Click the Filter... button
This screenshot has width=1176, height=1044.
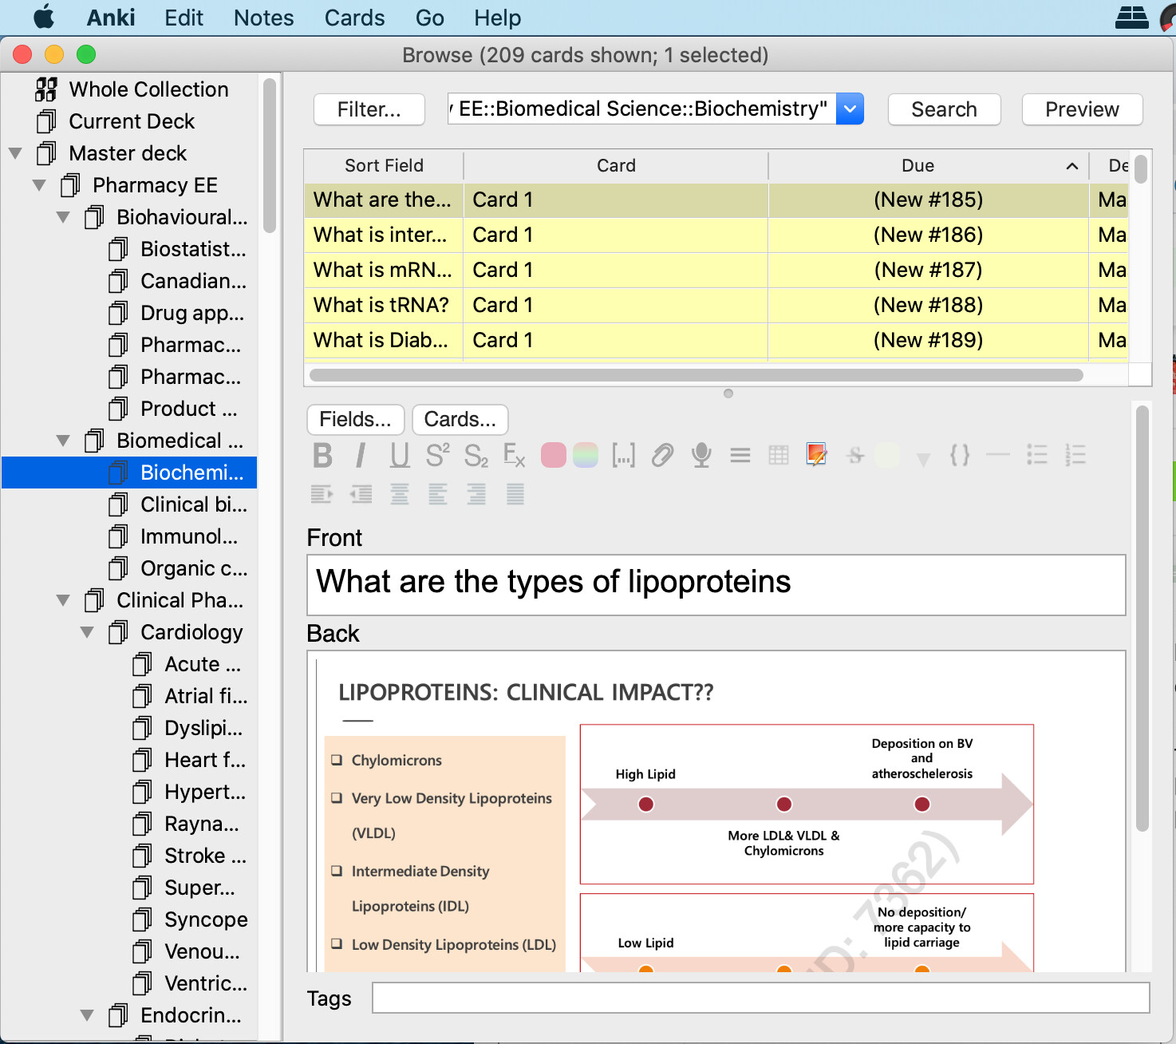[369, 109]
